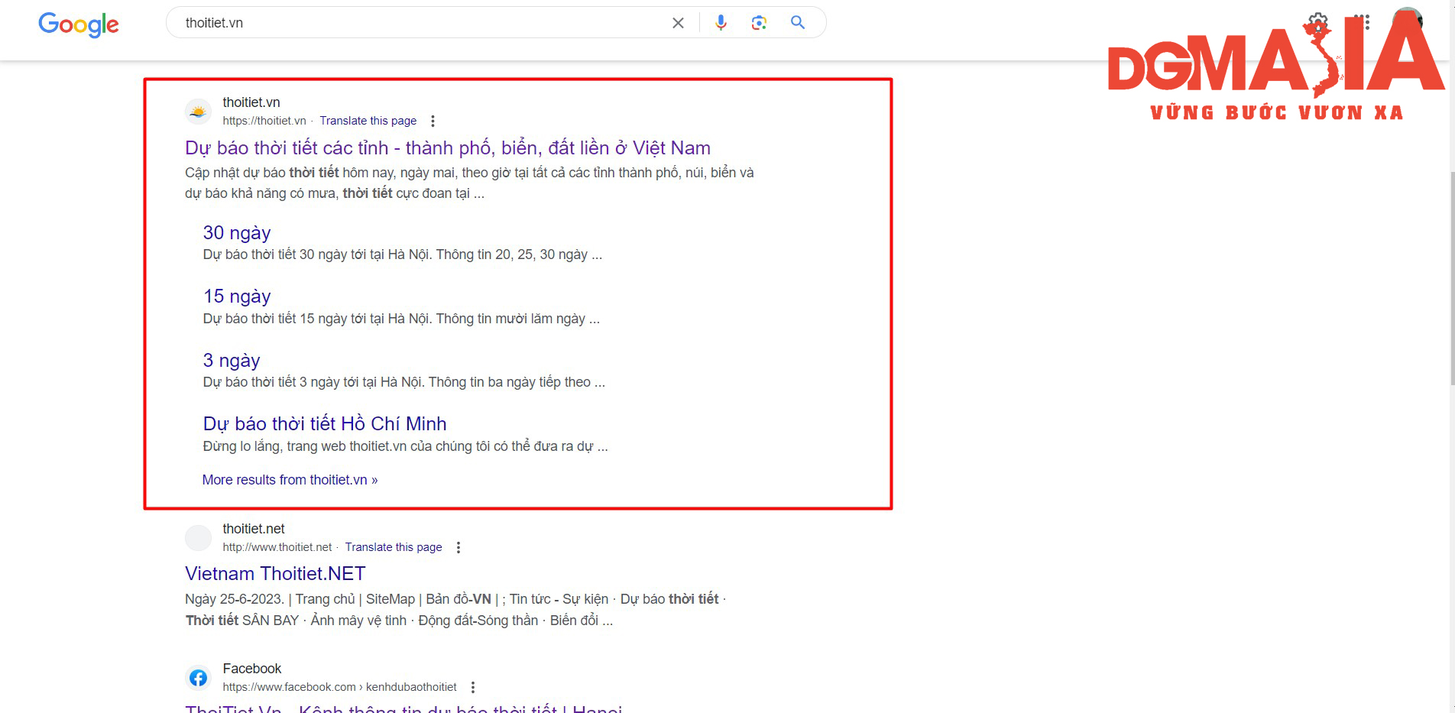
Task: Open more options for Facebook result
Action: point(473,687)
